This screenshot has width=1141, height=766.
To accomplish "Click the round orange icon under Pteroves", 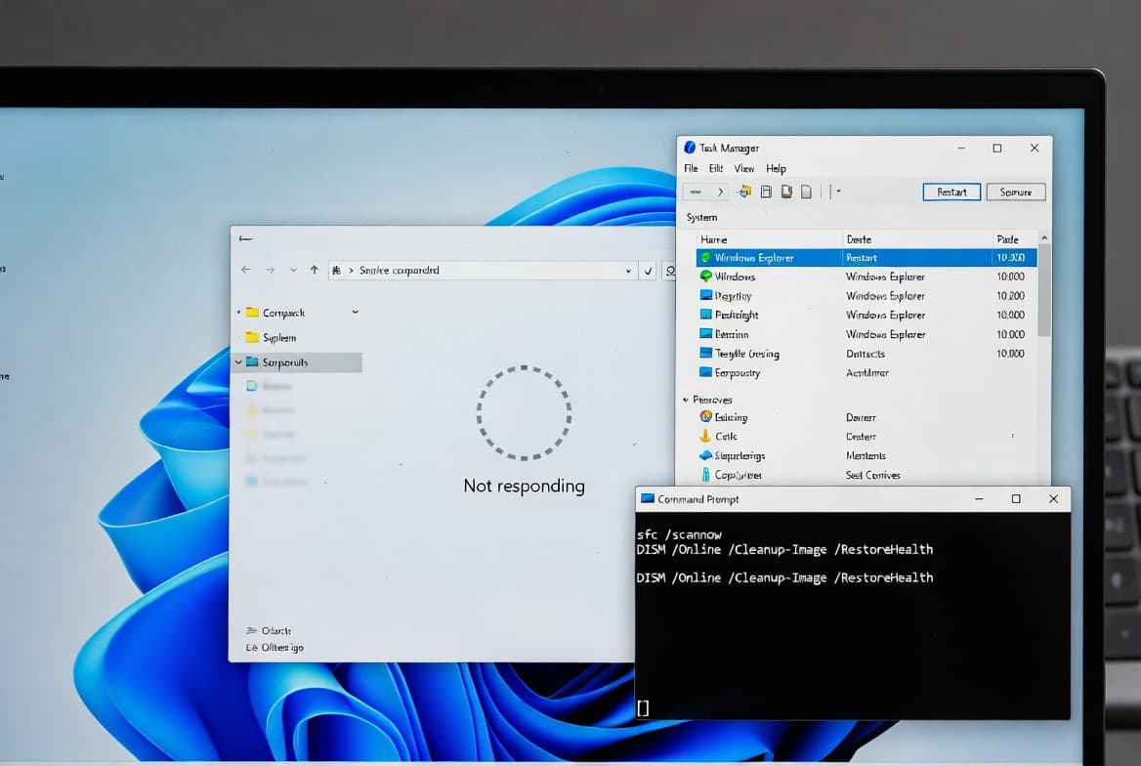I will (x=706, y=416).
